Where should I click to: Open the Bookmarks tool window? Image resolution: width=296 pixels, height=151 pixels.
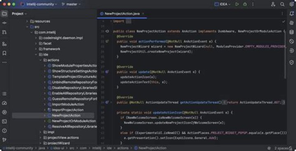pyautogui.click(x=5, y=53)
